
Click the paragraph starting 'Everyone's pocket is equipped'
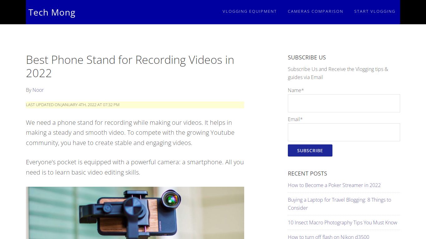click(135, 167)
